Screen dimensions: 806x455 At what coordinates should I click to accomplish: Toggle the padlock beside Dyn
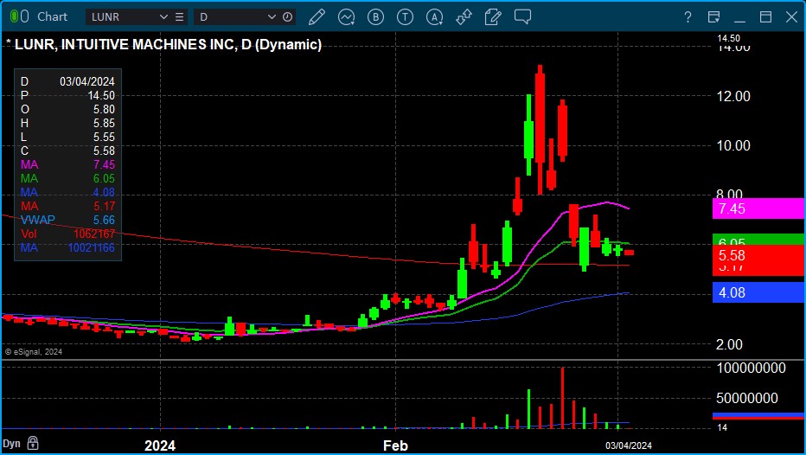[x=32, y=443]
